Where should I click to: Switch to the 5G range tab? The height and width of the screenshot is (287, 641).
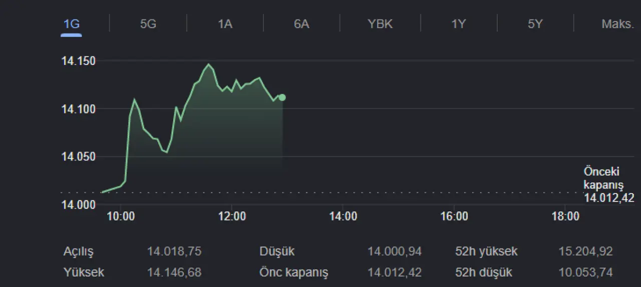tap(148, 24)
